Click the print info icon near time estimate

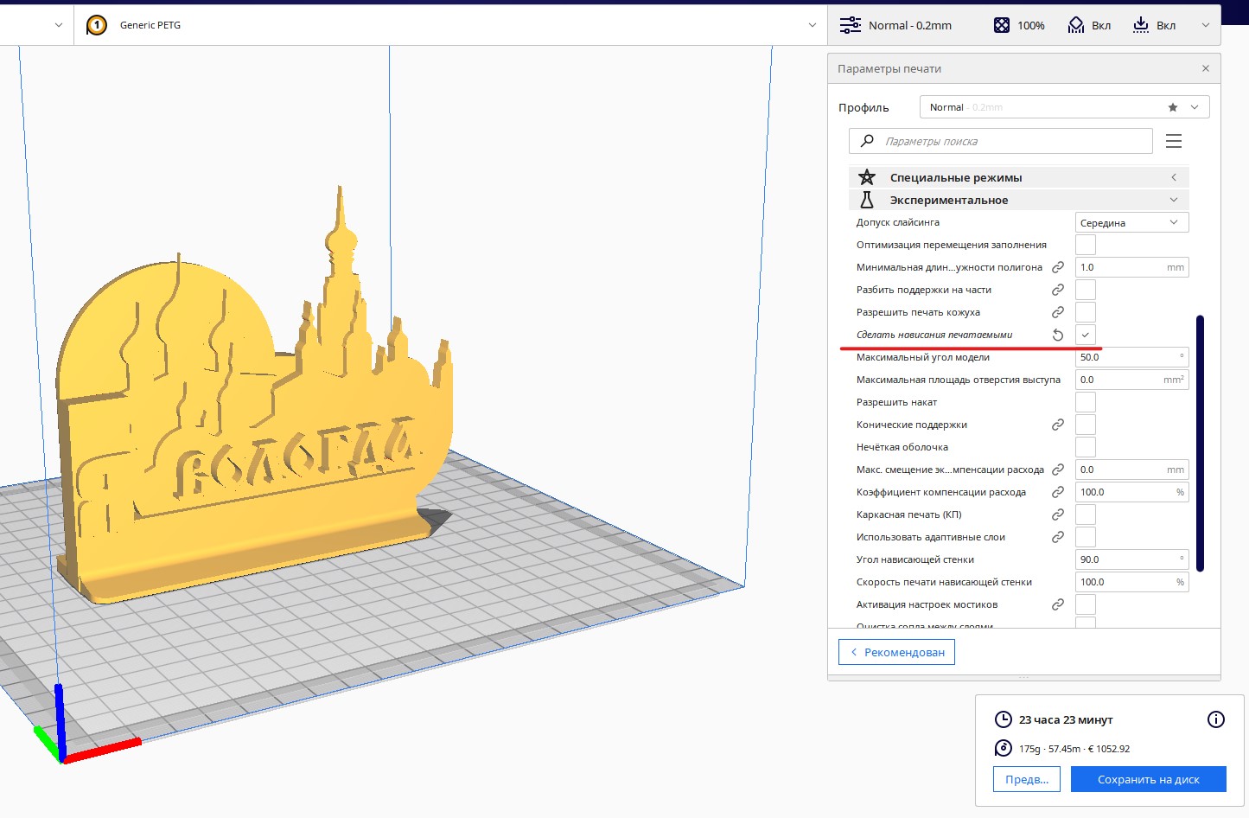click(1215, 719)
